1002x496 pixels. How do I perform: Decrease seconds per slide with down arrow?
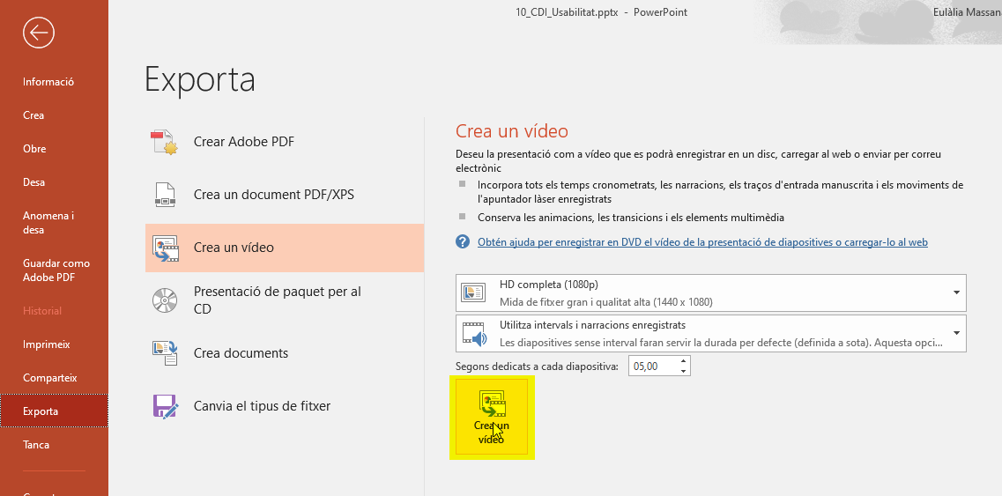684,371
